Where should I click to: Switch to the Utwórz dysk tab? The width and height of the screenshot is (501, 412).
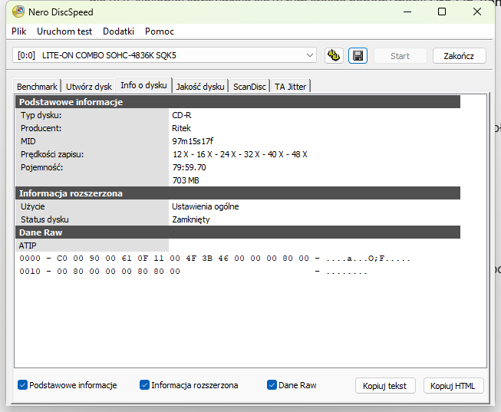pos(88,87)
